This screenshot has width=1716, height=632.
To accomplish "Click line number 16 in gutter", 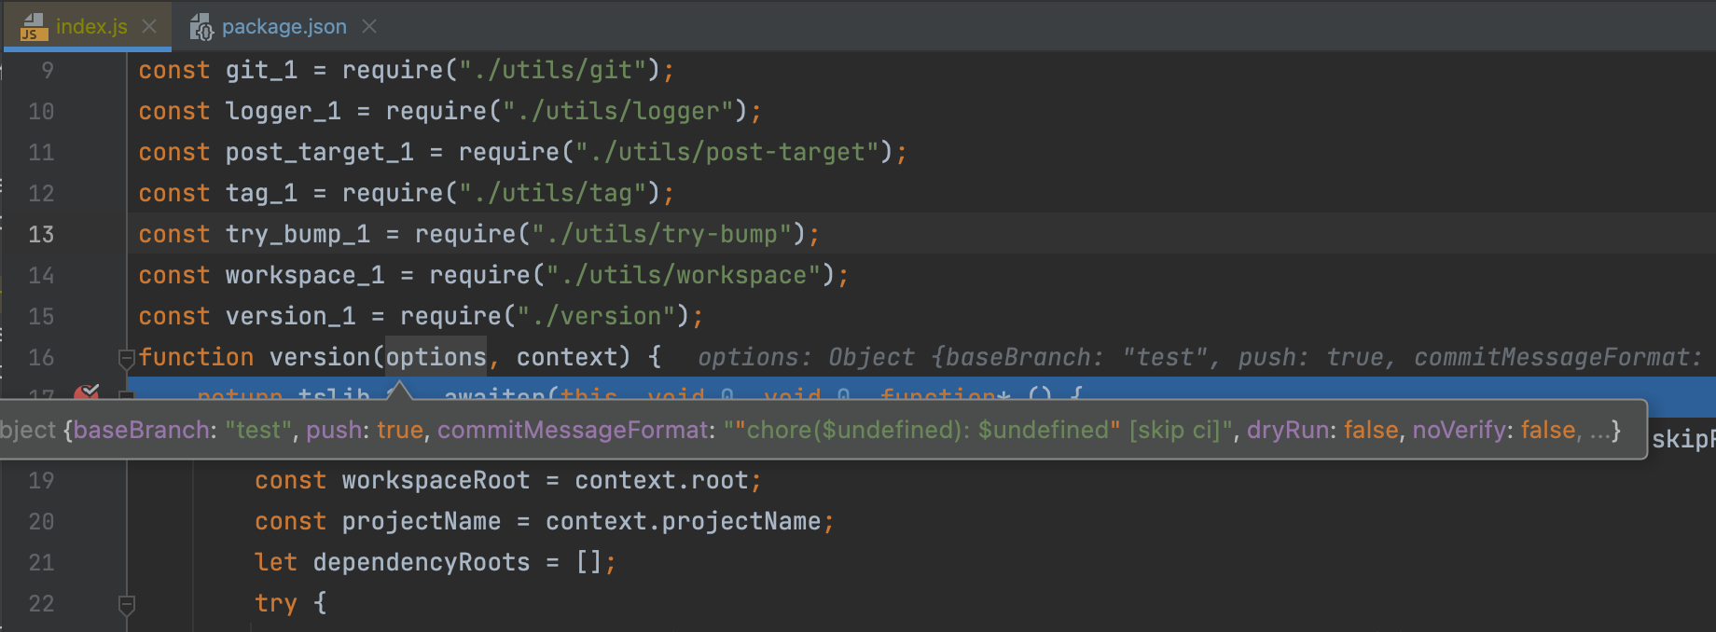I will pyautogui.click(x=41, y=357).
